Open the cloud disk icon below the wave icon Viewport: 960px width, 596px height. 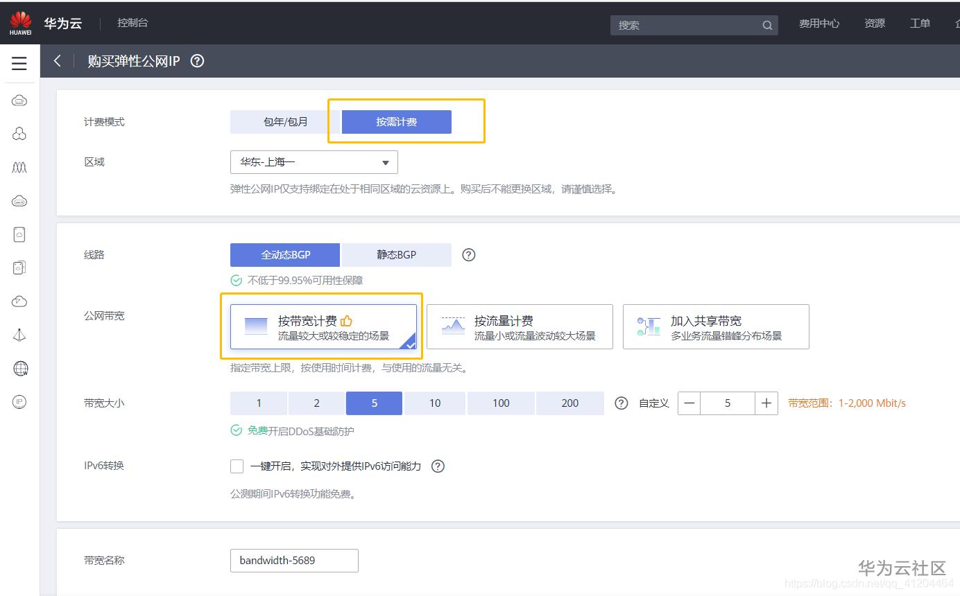coord(19,201)
